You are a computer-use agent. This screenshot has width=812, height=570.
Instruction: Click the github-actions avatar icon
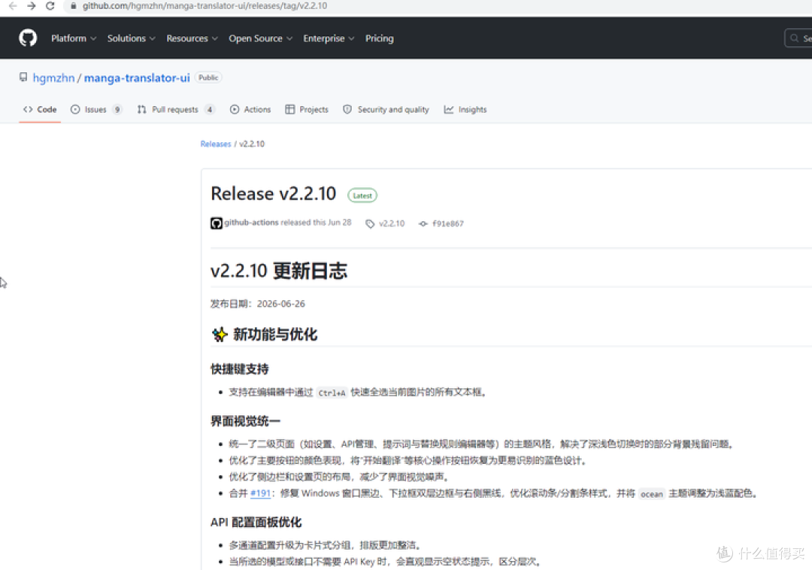pos(217,223)
